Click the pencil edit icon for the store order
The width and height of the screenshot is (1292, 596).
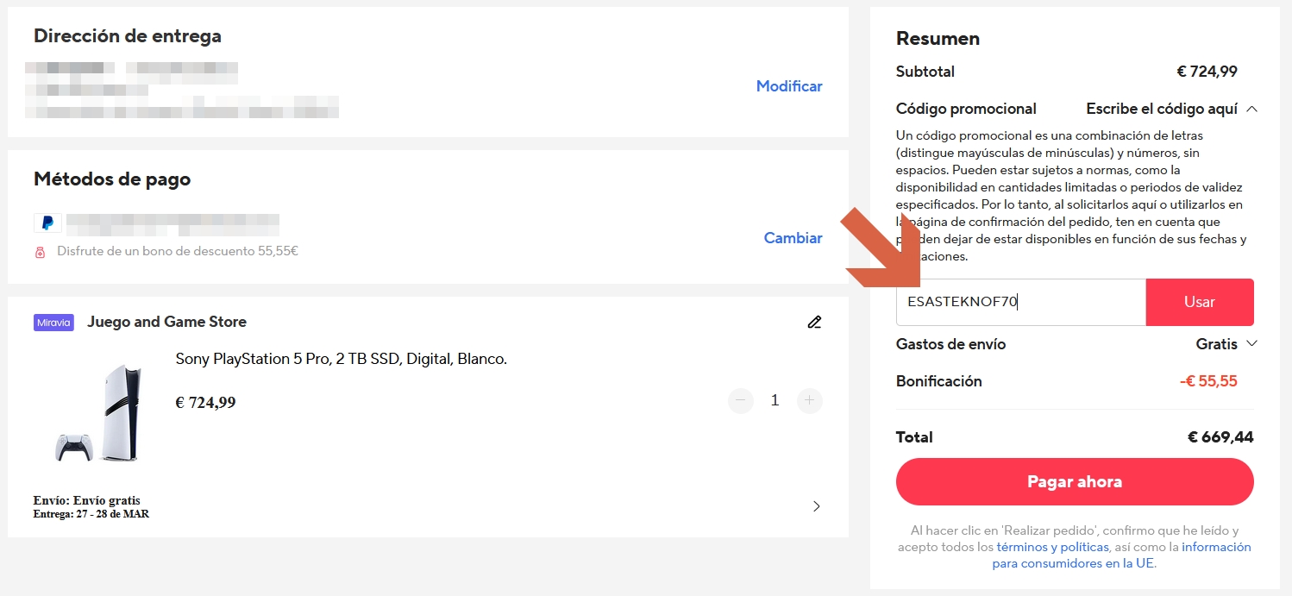click(x=814, y=322)
